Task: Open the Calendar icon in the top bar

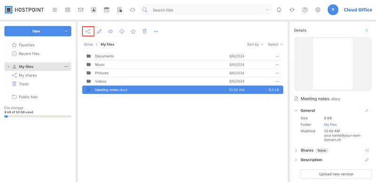Action: [x=107, y=10]
